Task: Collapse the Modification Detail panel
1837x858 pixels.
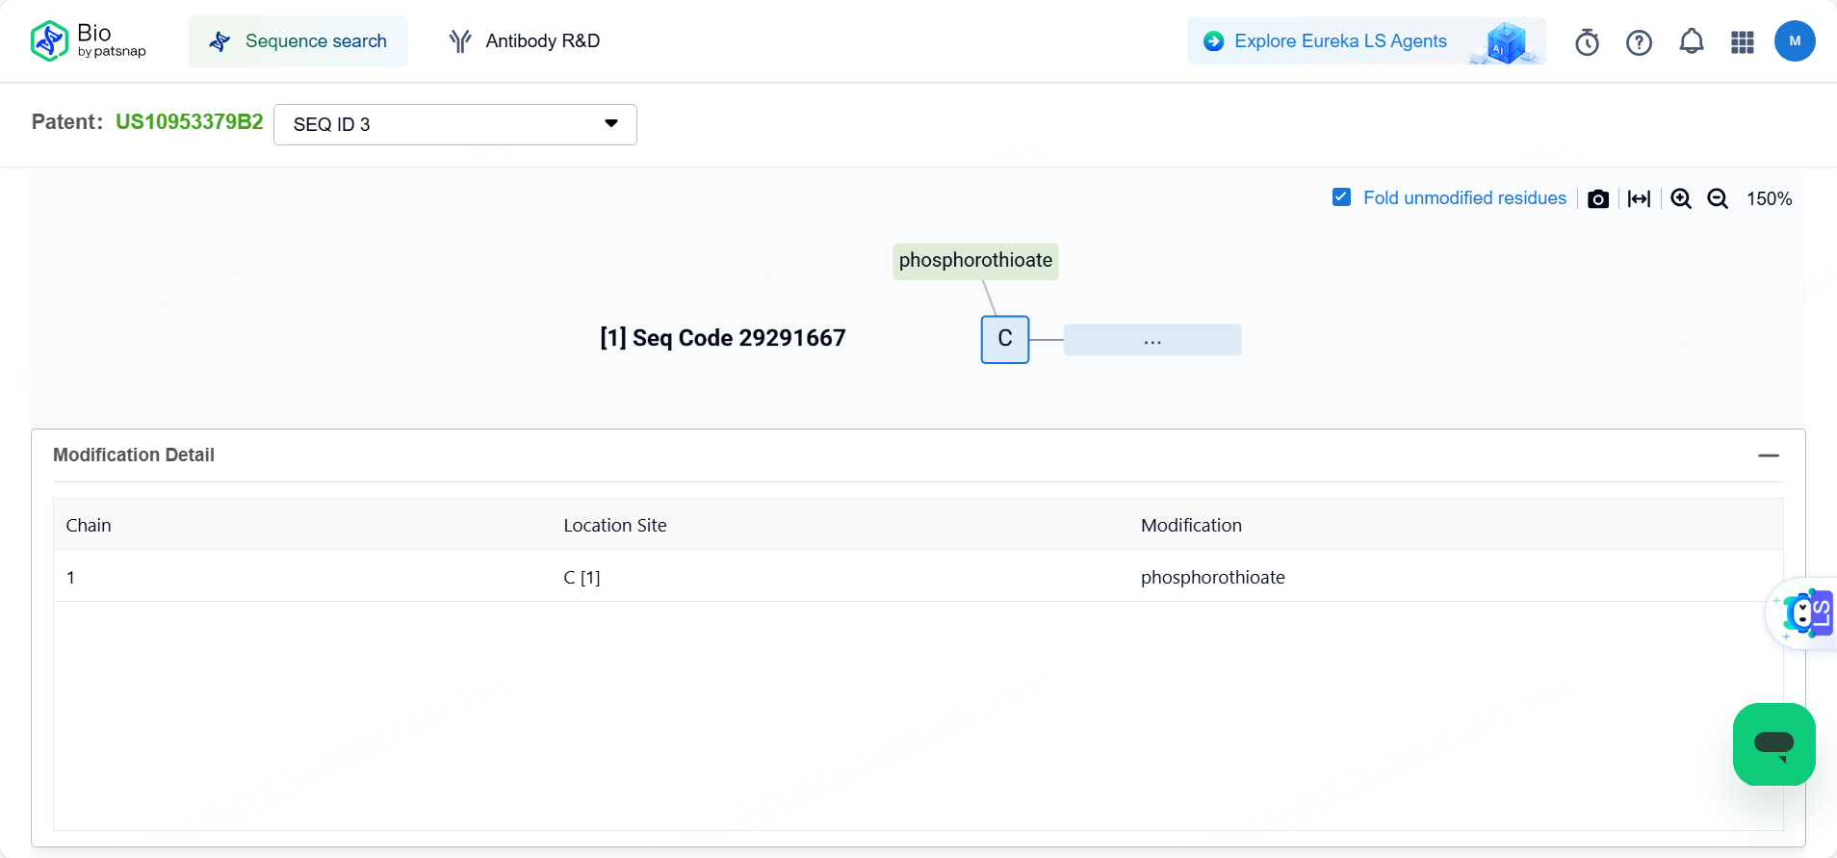Action: 1768,455
